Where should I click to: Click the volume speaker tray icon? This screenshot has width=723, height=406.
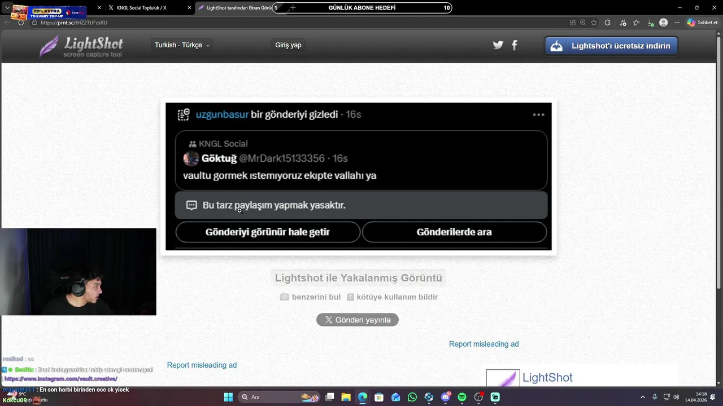click(676, 397)
